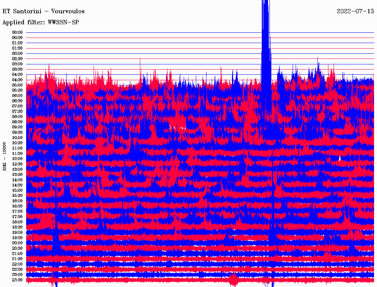Click the 02:00 time label
This screenshot has height=287, width=377.
17,53
